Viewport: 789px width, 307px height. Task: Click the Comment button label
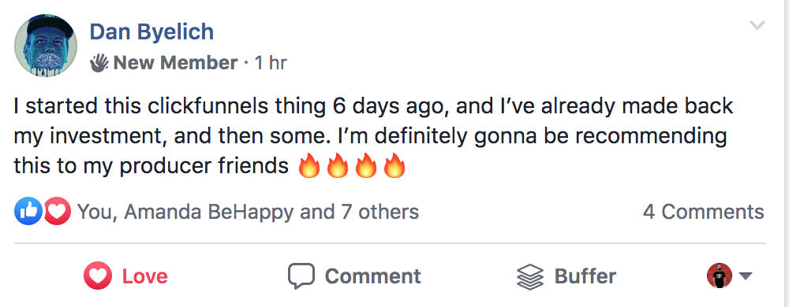373,276
